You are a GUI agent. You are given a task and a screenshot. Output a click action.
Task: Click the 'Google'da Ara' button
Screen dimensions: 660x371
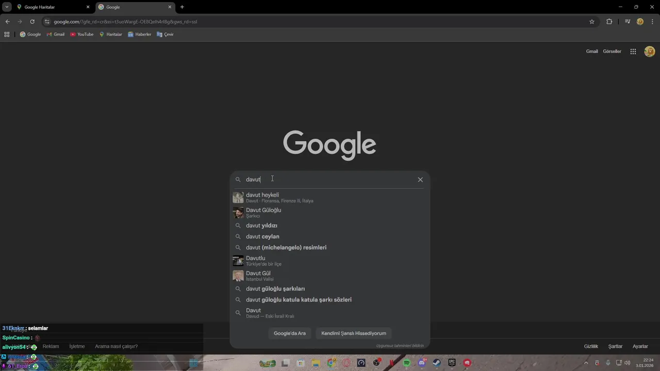(x=290, y=333)
